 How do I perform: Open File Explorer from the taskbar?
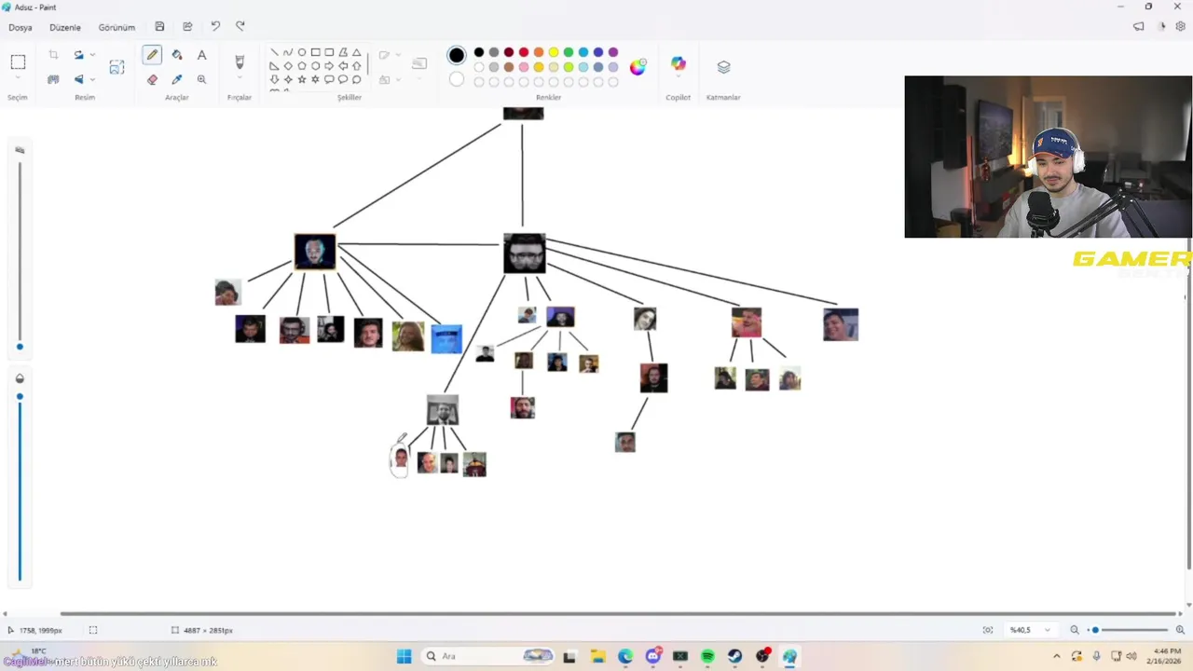[597, 656]
